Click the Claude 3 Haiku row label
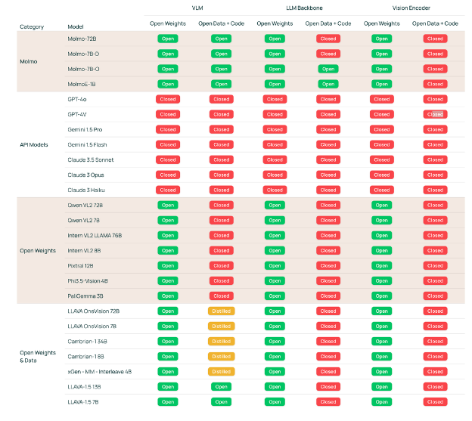Viewport: 472px width, 421px height. (86, 190)
